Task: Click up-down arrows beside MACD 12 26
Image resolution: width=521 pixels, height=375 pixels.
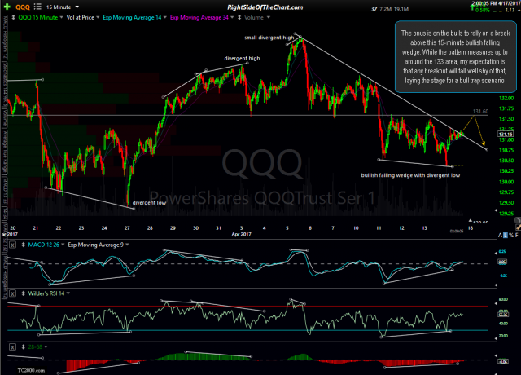Action: click(24, 245)
